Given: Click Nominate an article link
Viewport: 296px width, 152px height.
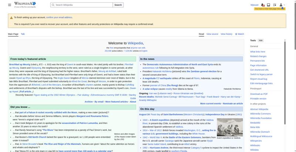Looking at the screenshot, I should click(233, 104).
